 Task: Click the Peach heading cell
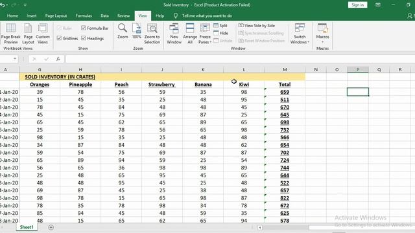(x=121, y=85)
